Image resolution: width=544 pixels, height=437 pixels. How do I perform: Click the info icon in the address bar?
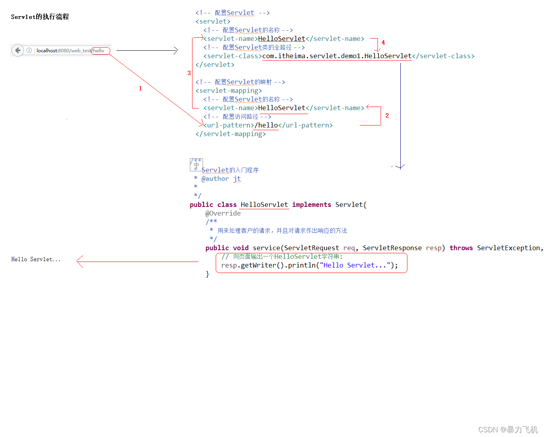tap(29, 50)
